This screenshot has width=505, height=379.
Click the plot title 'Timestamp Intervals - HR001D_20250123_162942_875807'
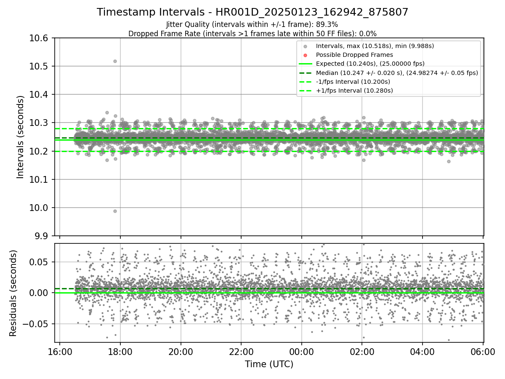pos(252,12)
